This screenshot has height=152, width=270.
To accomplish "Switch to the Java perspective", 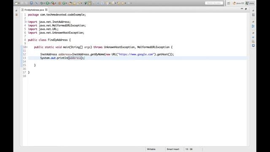I will point(250,3).
